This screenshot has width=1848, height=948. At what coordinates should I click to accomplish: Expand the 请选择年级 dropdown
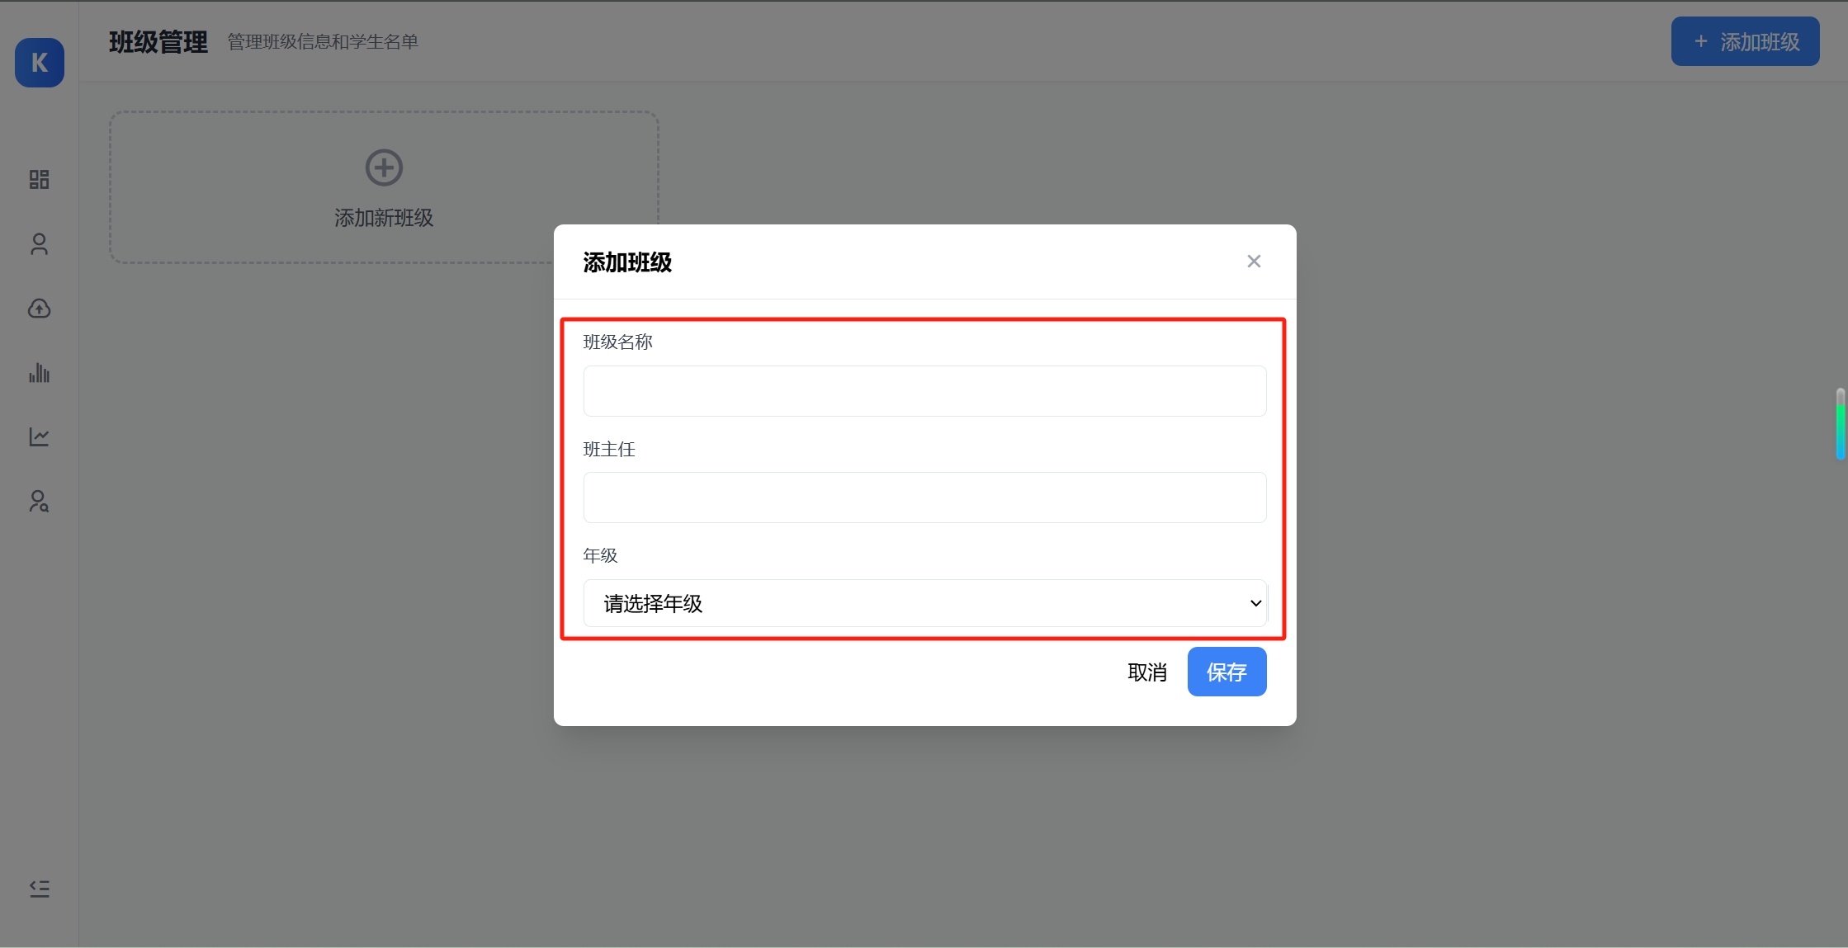coord(908,604)
